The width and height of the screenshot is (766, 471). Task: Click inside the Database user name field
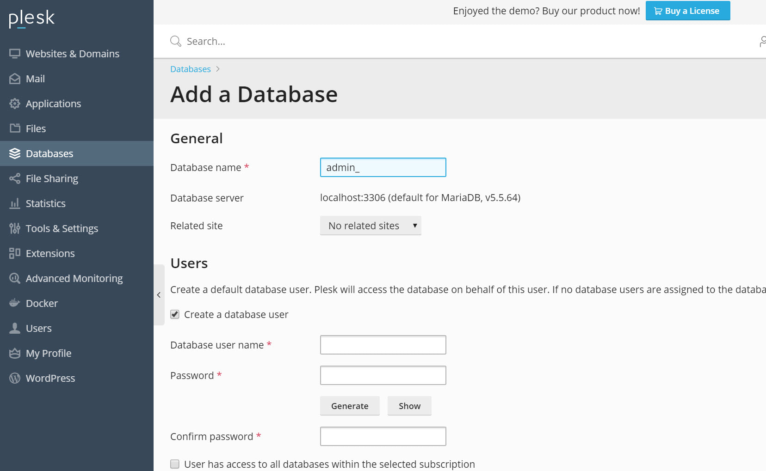coord(383,345)
